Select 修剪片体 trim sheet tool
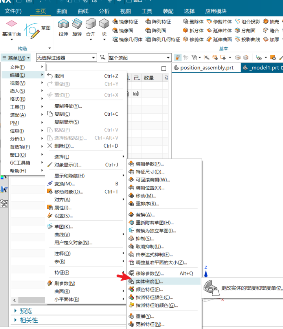Image resolution: width=283 pixels, height=329 pixels. coord(219,22)
